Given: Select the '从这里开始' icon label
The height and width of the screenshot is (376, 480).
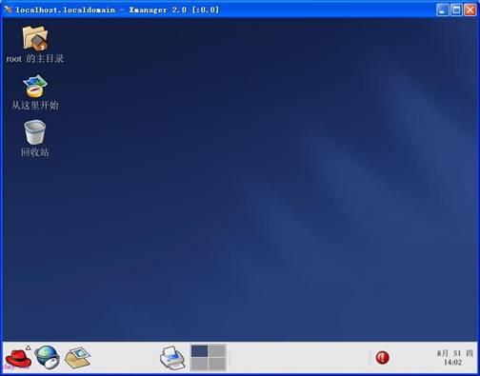Looking at the screenshot, I should [35, 106].
